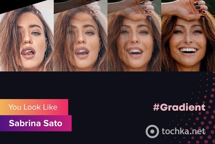This screenshot has height=144, width=215.
Task: Select the "Sabrina Sato" name label
Action: pos(36,123)
